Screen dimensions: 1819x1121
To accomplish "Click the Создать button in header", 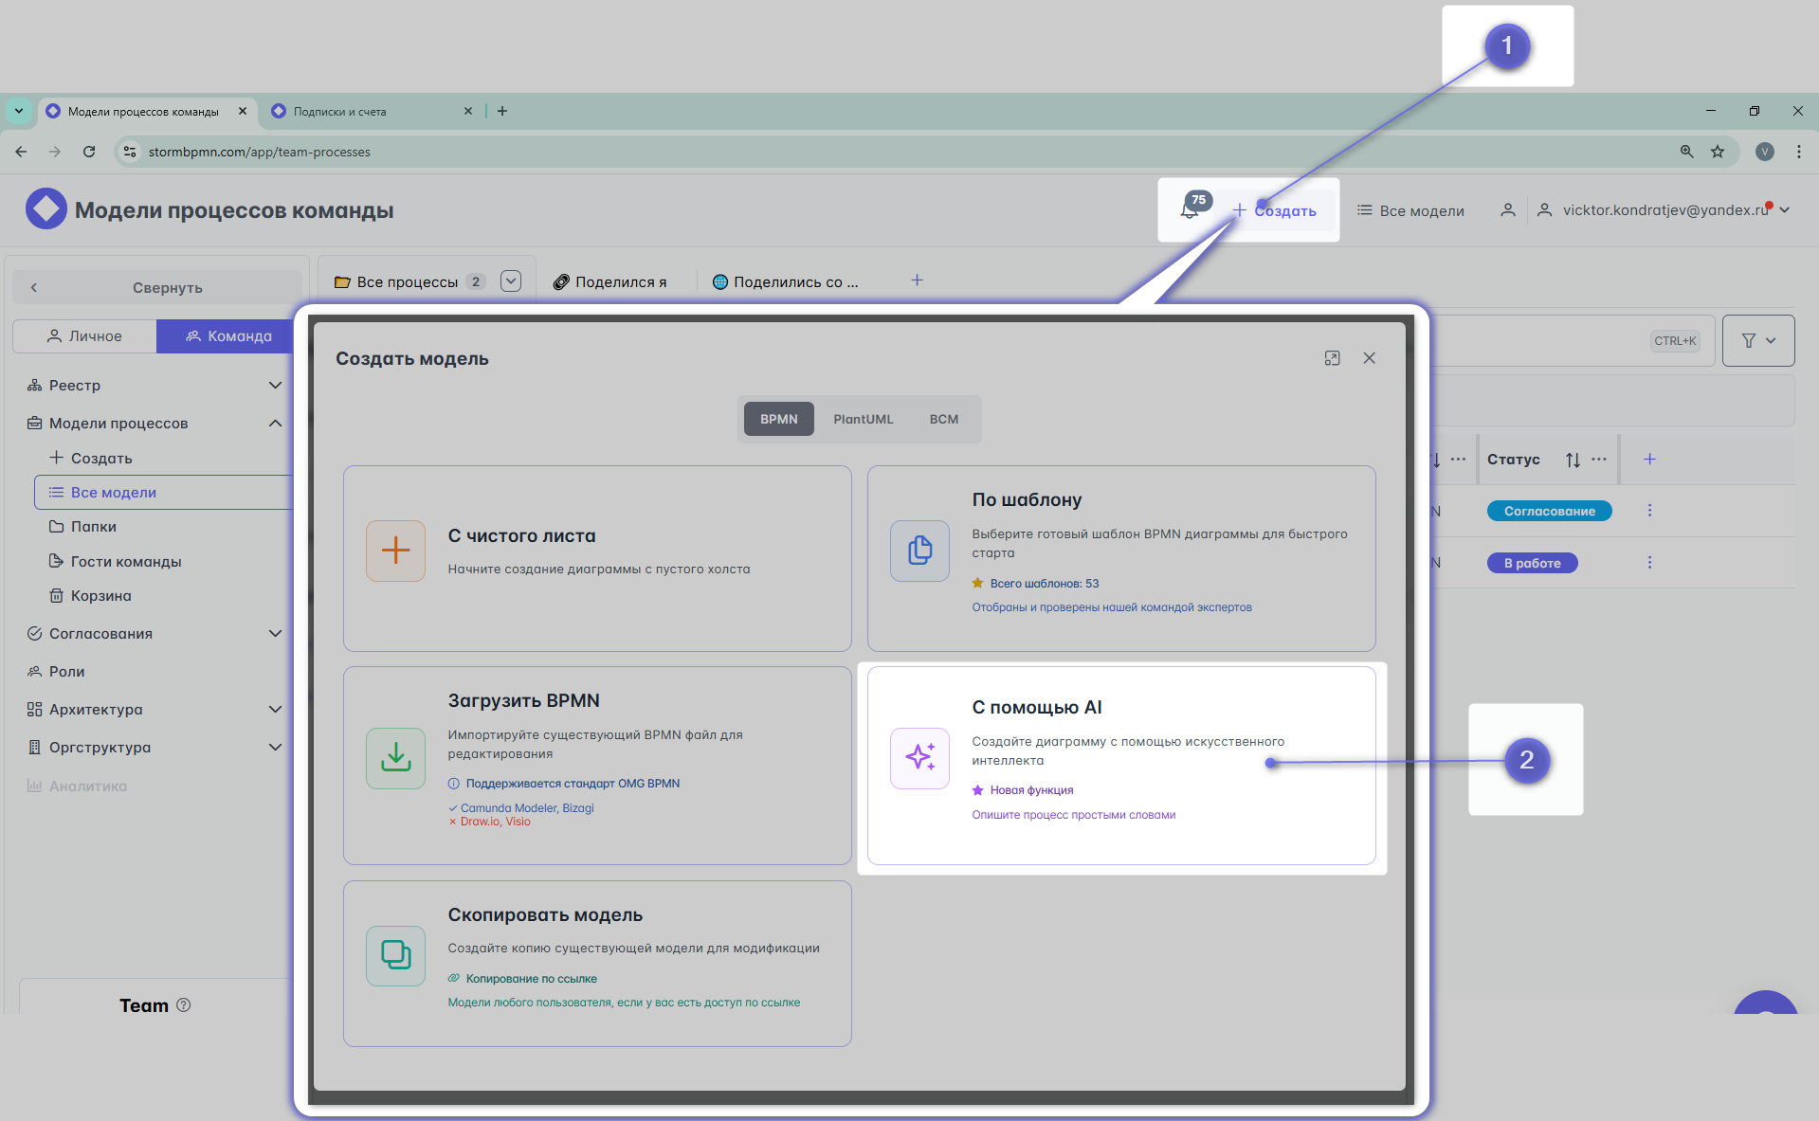I will click(x=1274, y=210).
